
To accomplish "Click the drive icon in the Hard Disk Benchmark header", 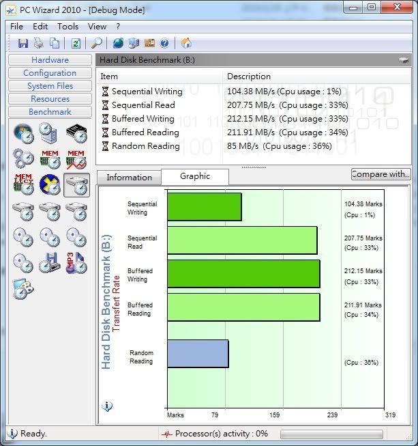I will click(404, 60).
